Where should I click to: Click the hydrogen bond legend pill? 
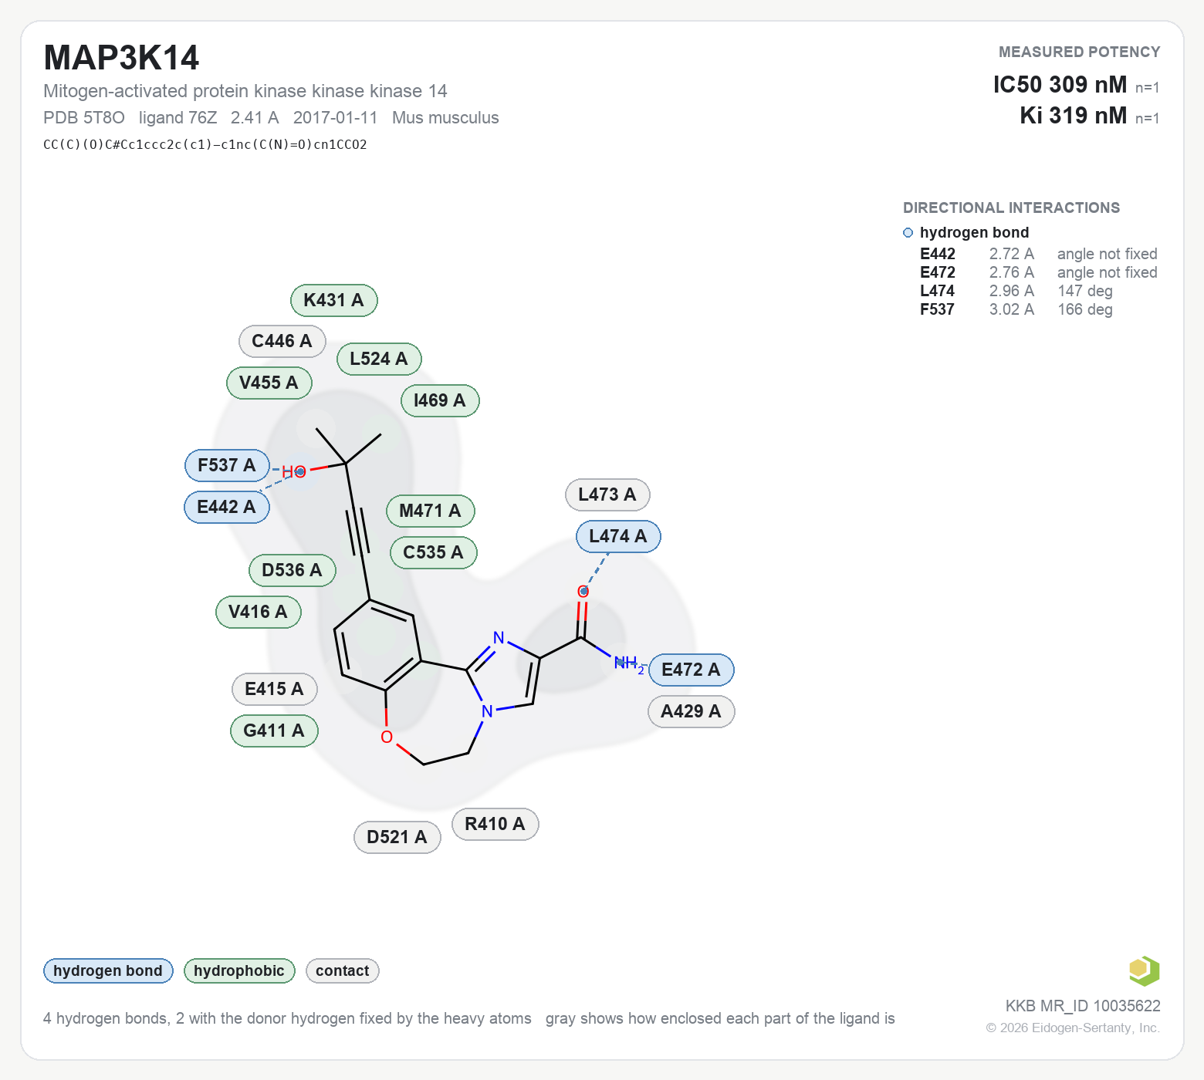108,970
